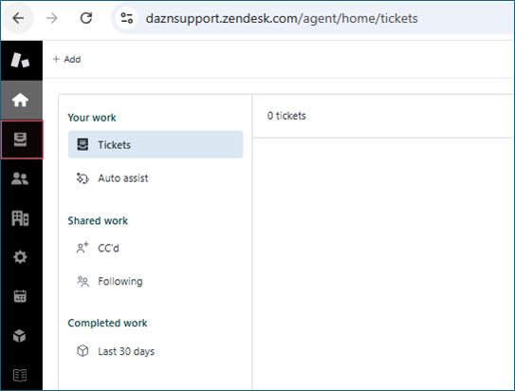Click the Zendesk logo icon
This screenshot has width=515, height=391.
20,60
